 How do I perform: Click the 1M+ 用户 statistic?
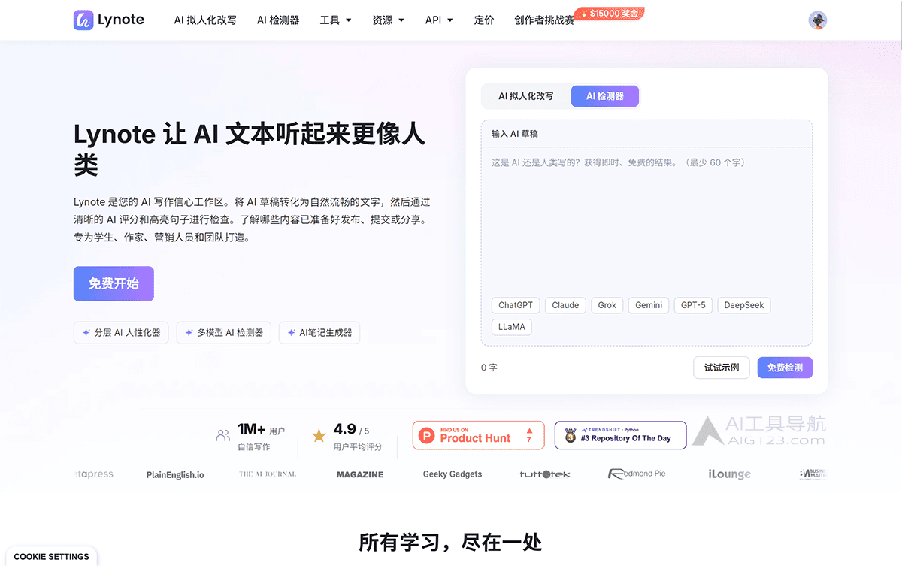point(261,430)
